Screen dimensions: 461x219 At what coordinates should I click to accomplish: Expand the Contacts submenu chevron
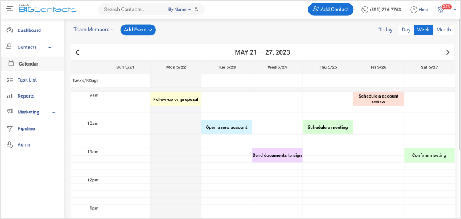point(50,47)
